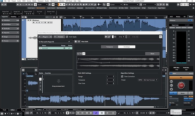The height and width of the screenshot is (116, 195).
Task: Select the Line tool
Action: tap(89, 5)
